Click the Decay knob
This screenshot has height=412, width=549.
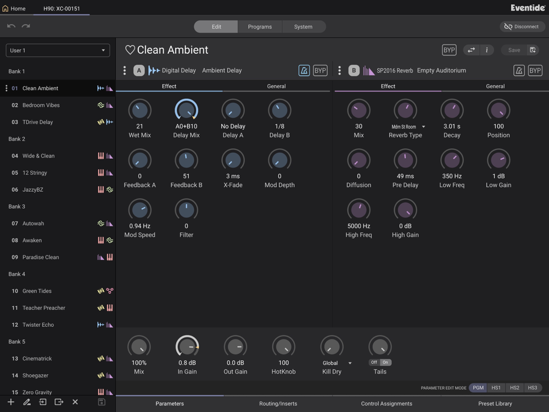coord(452,110)
